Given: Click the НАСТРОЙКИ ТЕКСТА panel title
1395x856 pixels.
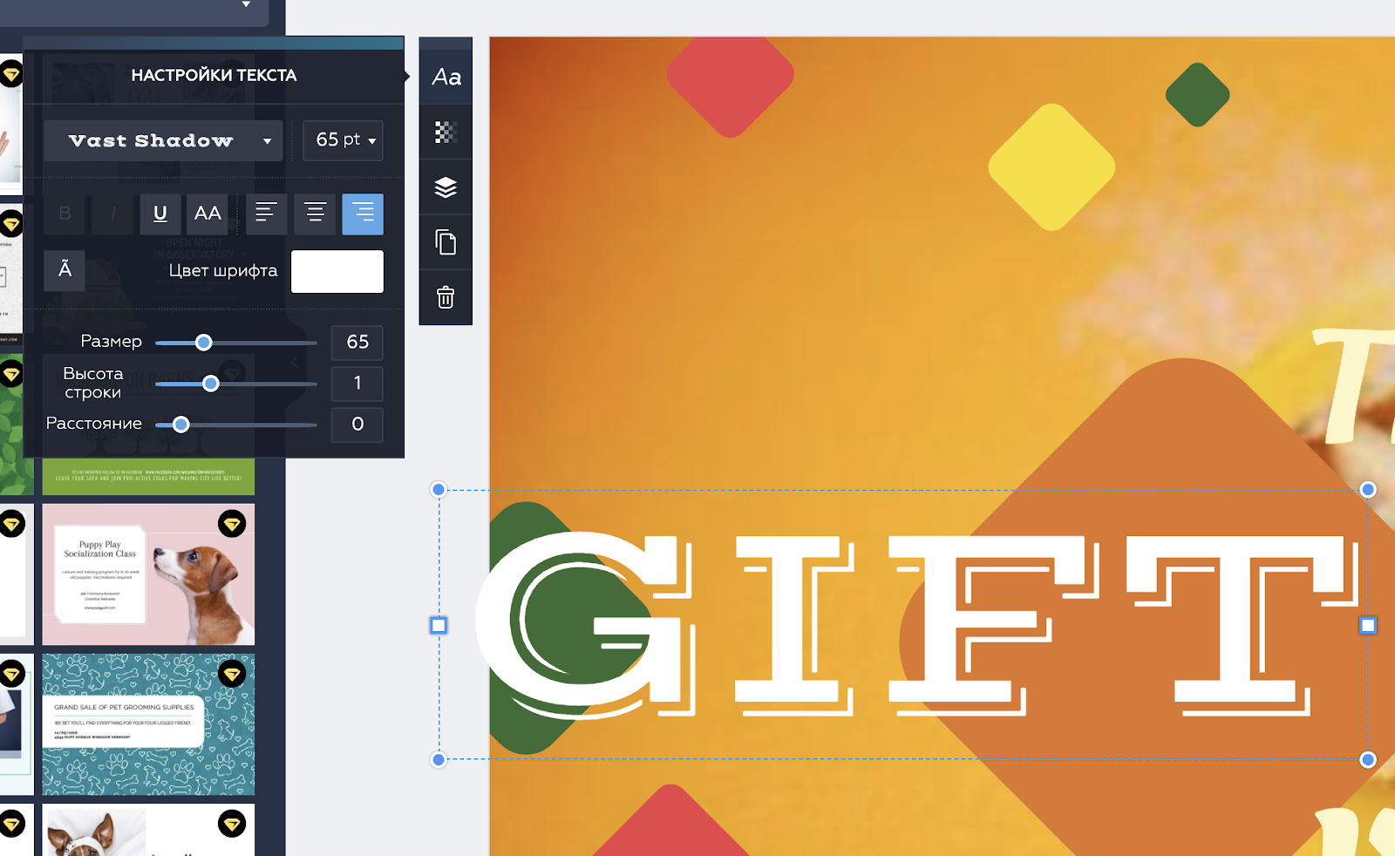Looking at the screenshot, I should click(x=214, y=76).
